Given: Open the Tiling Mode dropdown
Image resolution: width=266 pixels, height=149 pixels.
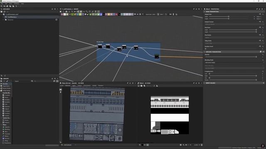Looking at the screenshot, I should click(234, 43).
